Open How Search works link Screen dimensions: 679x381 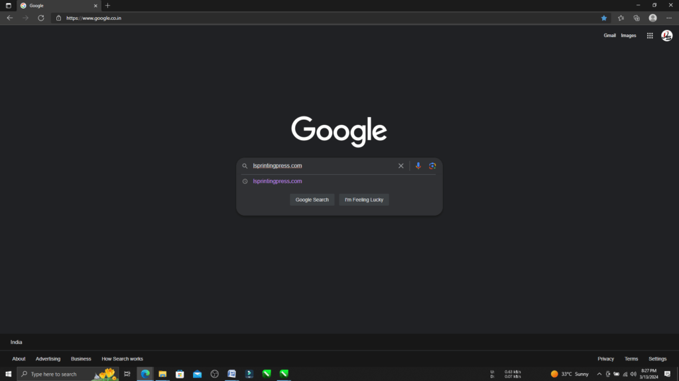click(x=122, y=359)
